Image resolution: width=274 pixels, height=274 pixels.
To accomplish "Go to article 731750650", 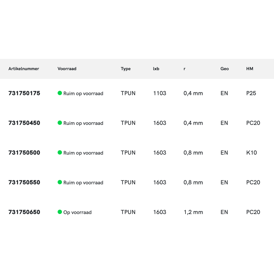I will 24,212.
